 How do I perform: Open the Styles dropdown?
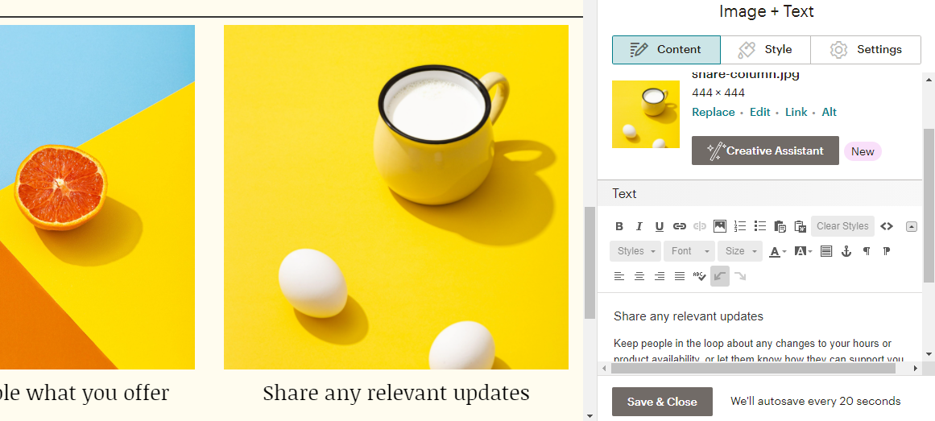point(635,251)
